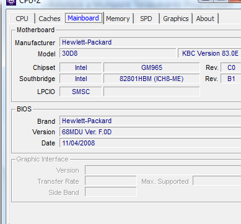Click the BIOS group heading
Image resolution: width=241 pixels, height=224 pixels.
[x=24, y=109]
